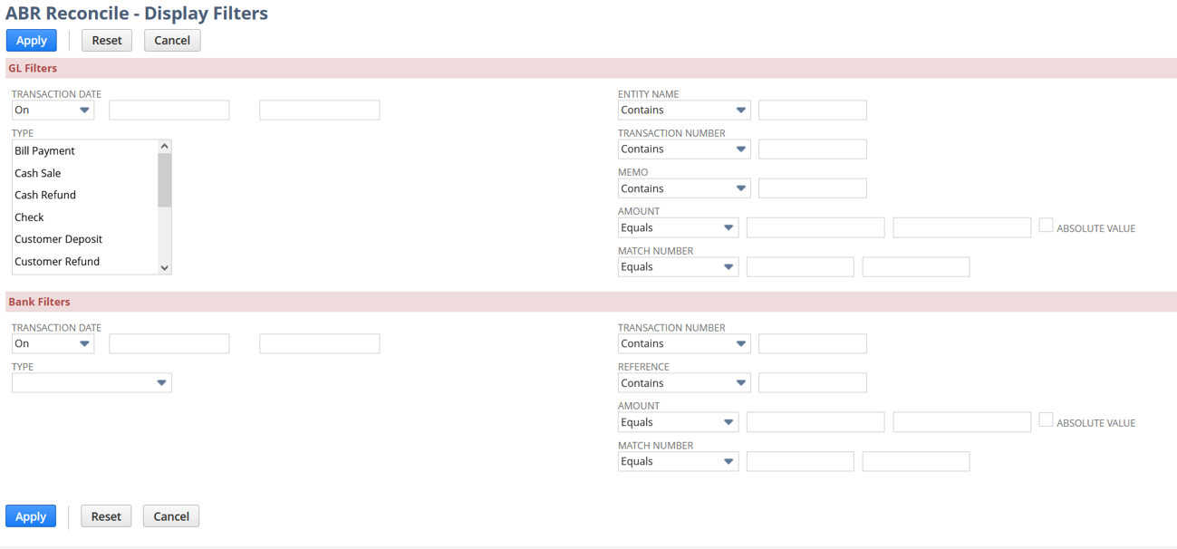Focus the Entity Name text input

pyautogui.click(x=812, y=111)
